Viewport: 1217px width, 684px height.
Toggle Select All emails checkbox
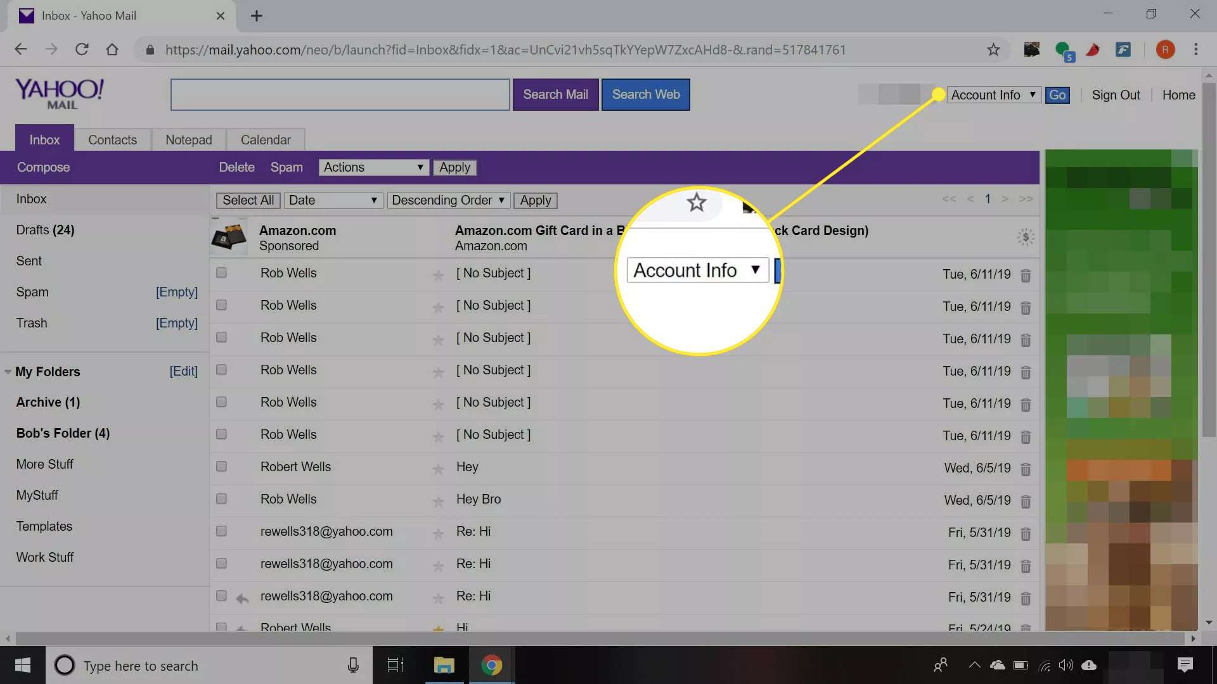pyautogui.click(x=248, y=199)
